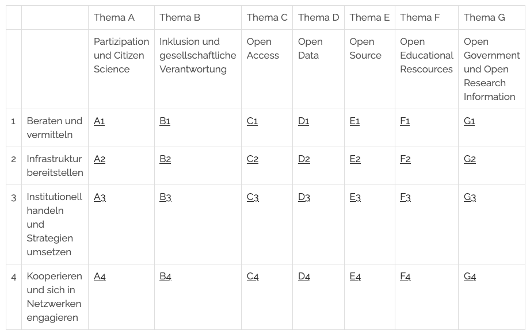Click the G3 link
Viewport: 530px width, 334px height.
pyautogui.click(x=470, y=197)
